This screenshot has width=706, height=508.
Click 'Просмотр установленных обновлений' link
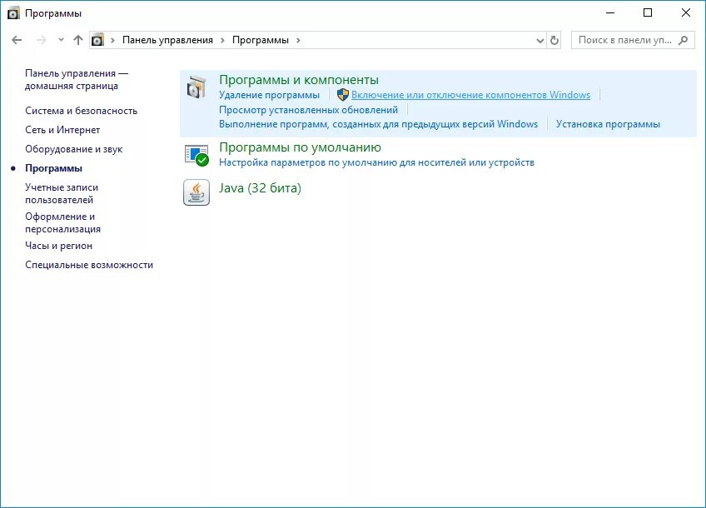308,110
